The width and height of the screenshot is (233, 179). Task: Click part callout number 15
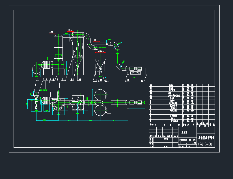(142, 81)
